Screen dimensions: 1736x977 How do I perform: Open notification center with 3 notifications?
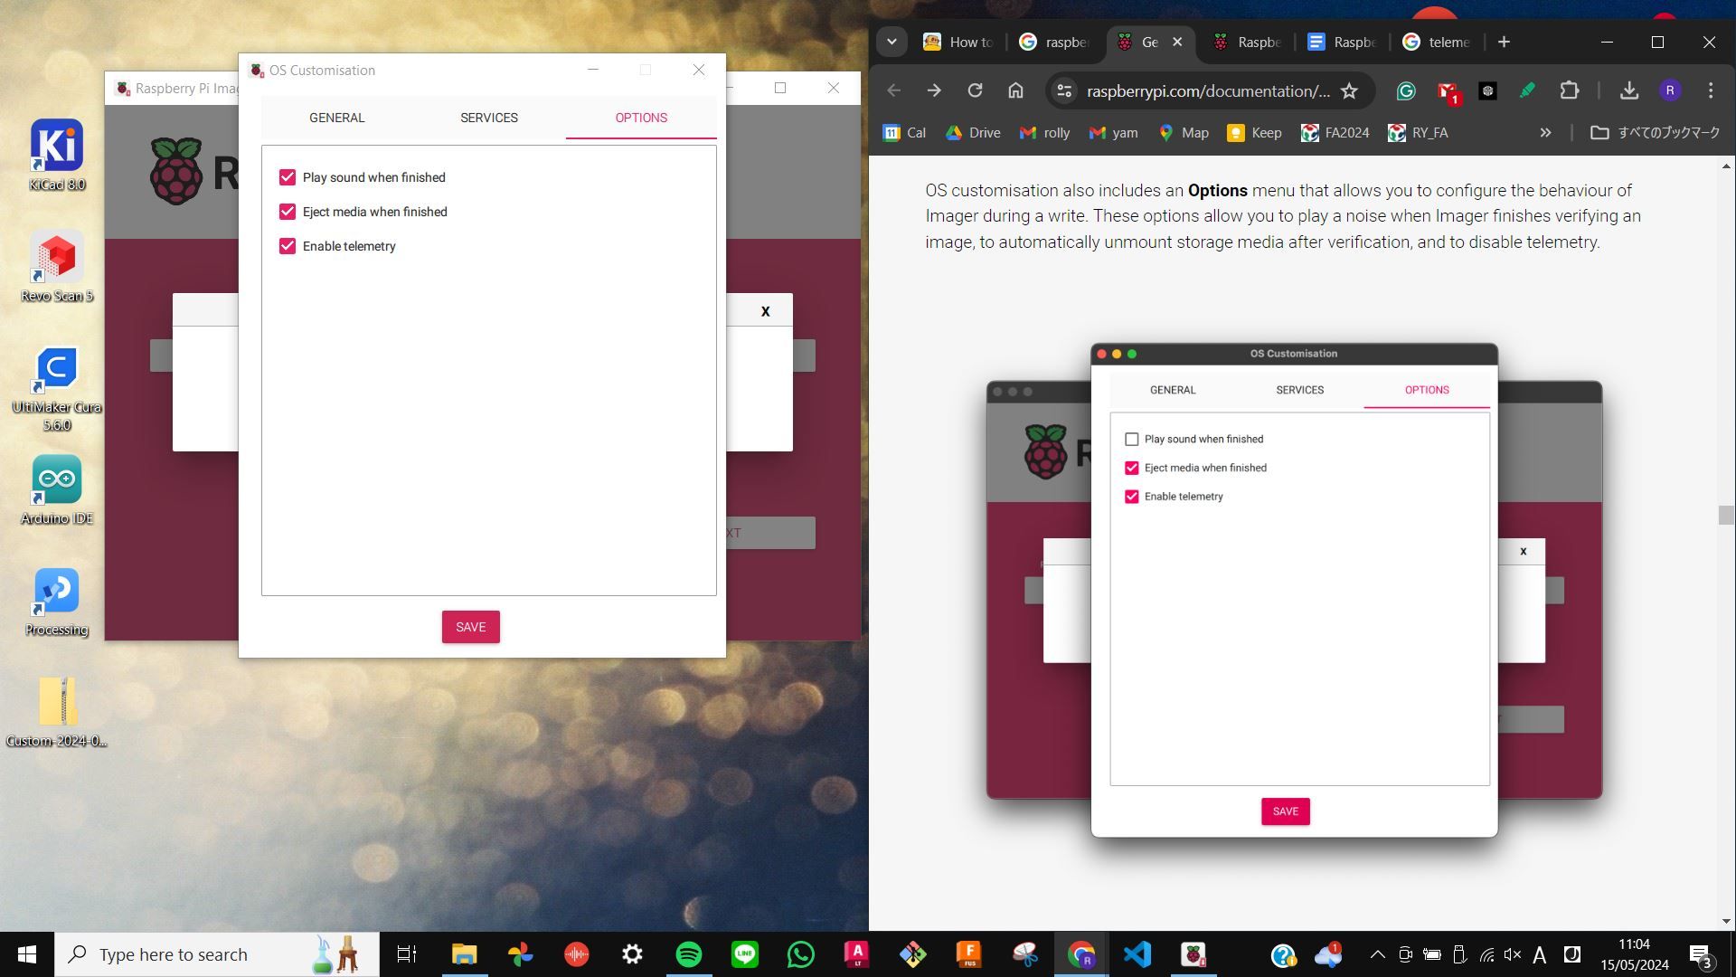(x=1701, y=955)
